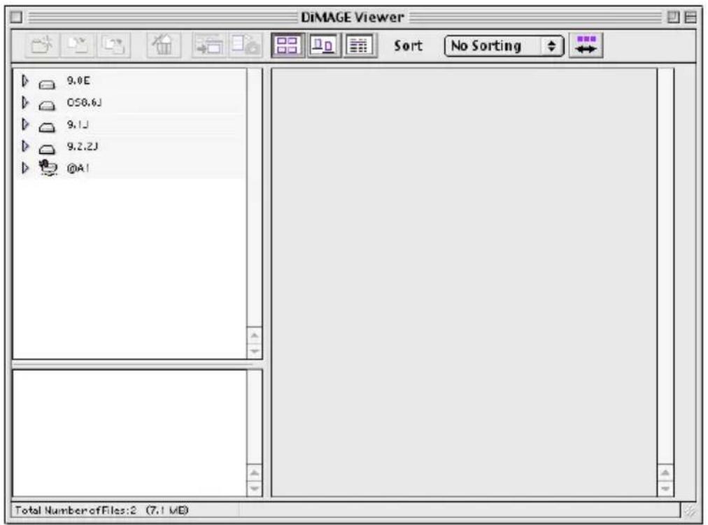Select the OS8.6J drive icon

pyautogui.click(x=47, y=106)
